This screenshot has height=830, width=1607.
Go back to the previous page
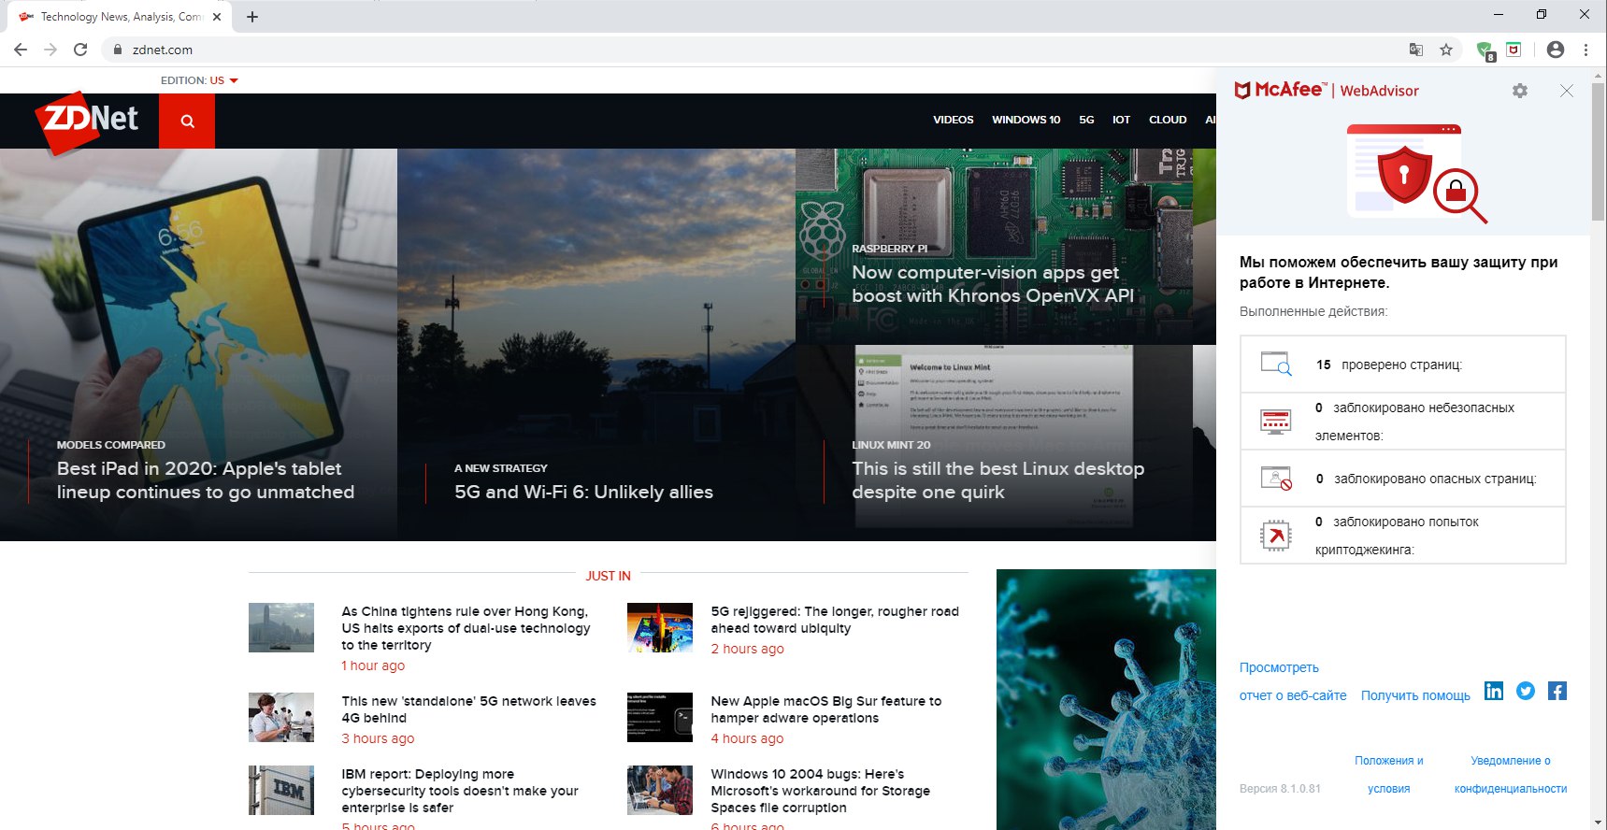tap(21, 50)
